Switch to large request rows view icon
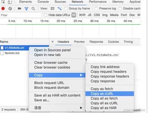The height and width of the screenshot is (113, 148). pyautogui.click(x=52, y=8)
